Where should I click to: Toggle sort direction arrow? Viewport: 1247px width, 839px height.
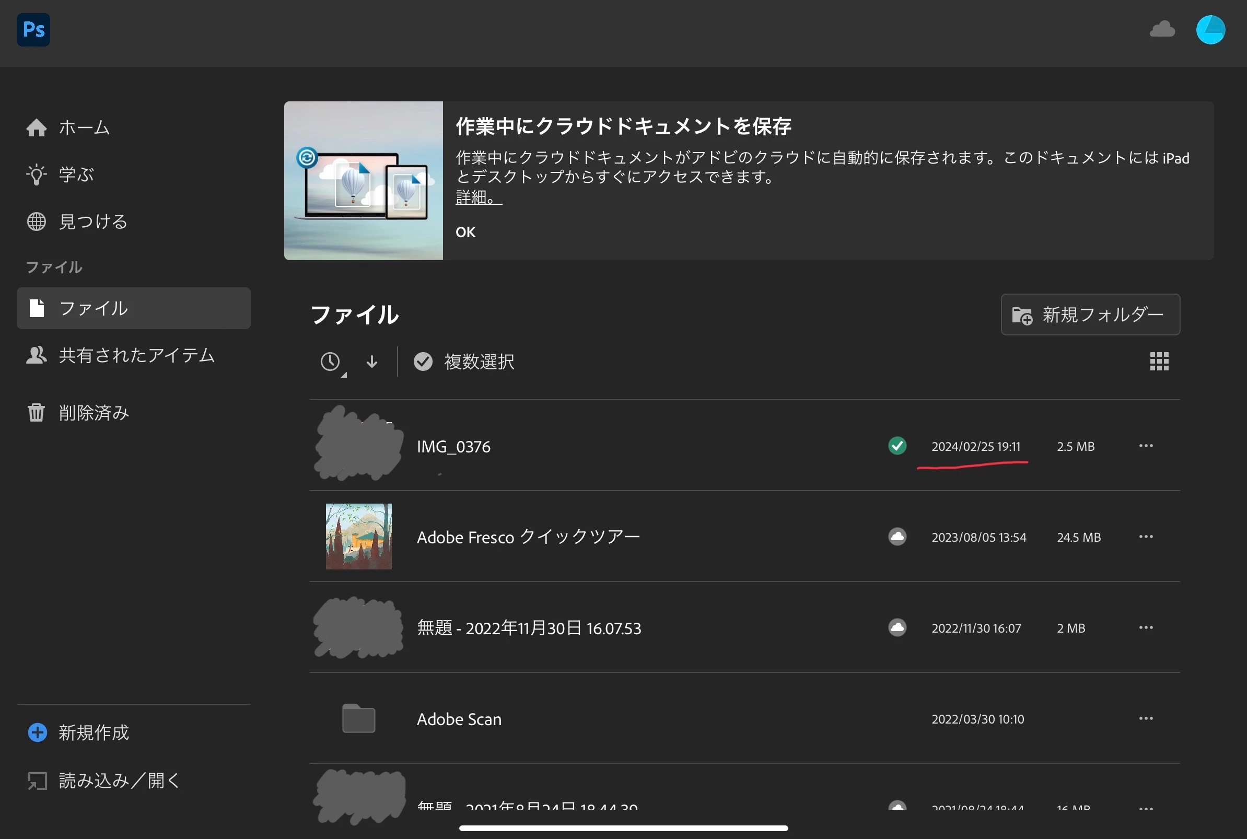click(372, 362)
